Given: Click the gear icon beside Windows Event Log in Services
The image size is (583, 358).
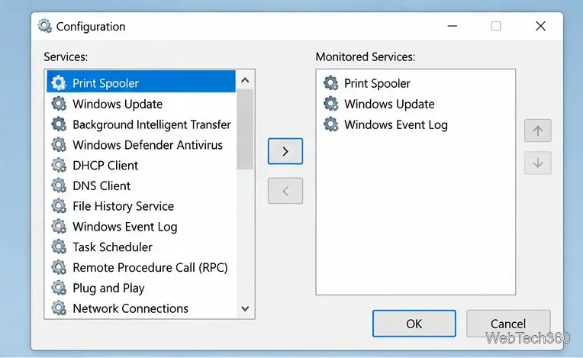Looking at the screenshot, I should pos(59,227).
